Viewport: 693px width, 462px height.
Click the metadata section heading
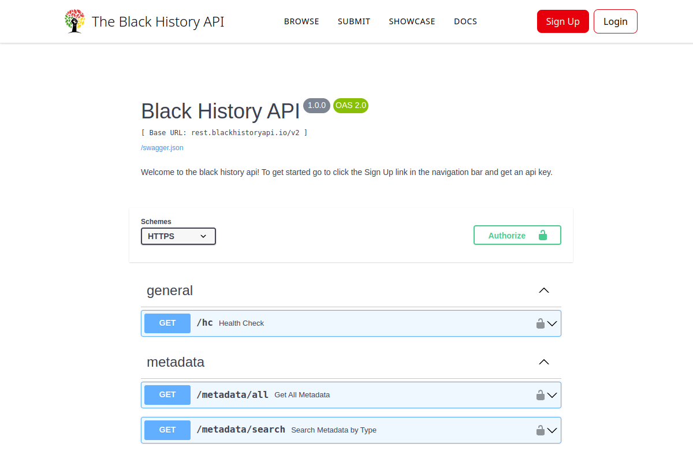click(176, 362)
